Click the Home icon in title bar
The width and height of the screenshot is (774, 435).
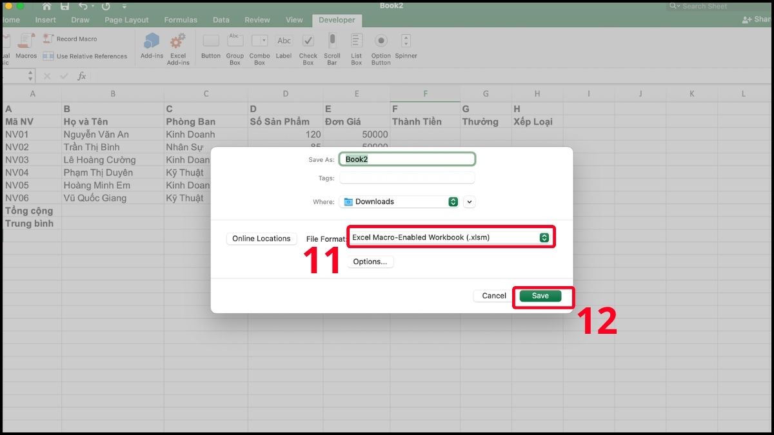tap(46, 6)
